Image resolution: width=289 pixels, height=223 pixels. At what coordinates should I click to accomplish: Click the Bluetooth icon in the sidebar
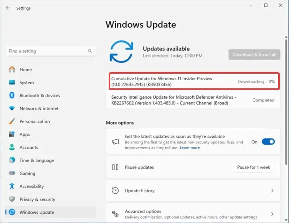click(12, 95)
